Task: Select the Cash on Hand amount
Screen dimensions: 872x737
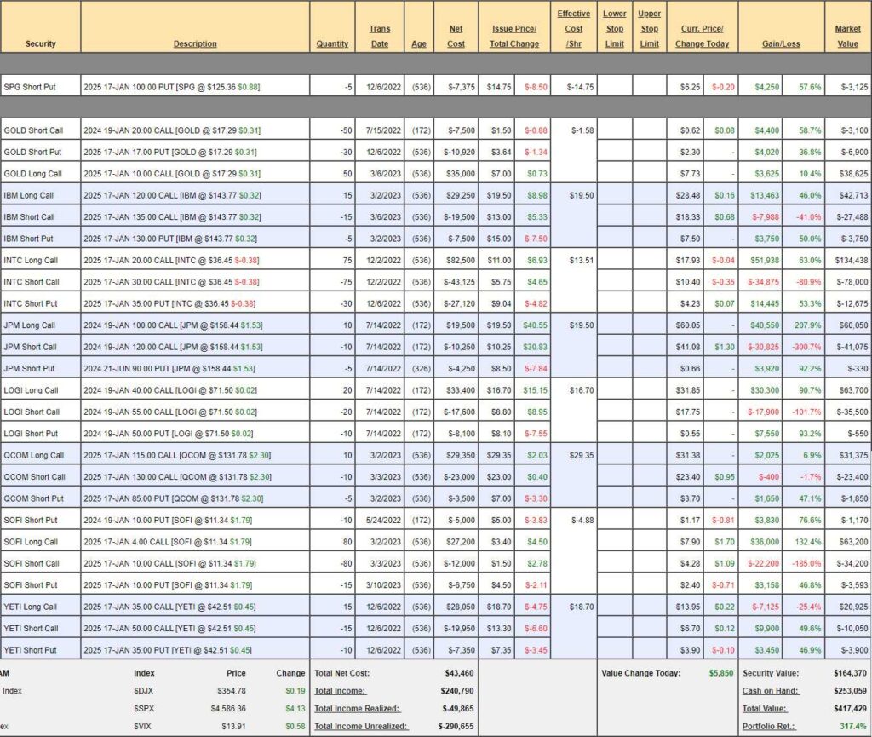Action: [x=850, y=691]
